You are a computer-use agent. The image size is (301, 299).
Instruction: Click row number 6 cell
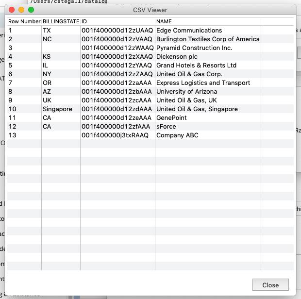point(24,74)
